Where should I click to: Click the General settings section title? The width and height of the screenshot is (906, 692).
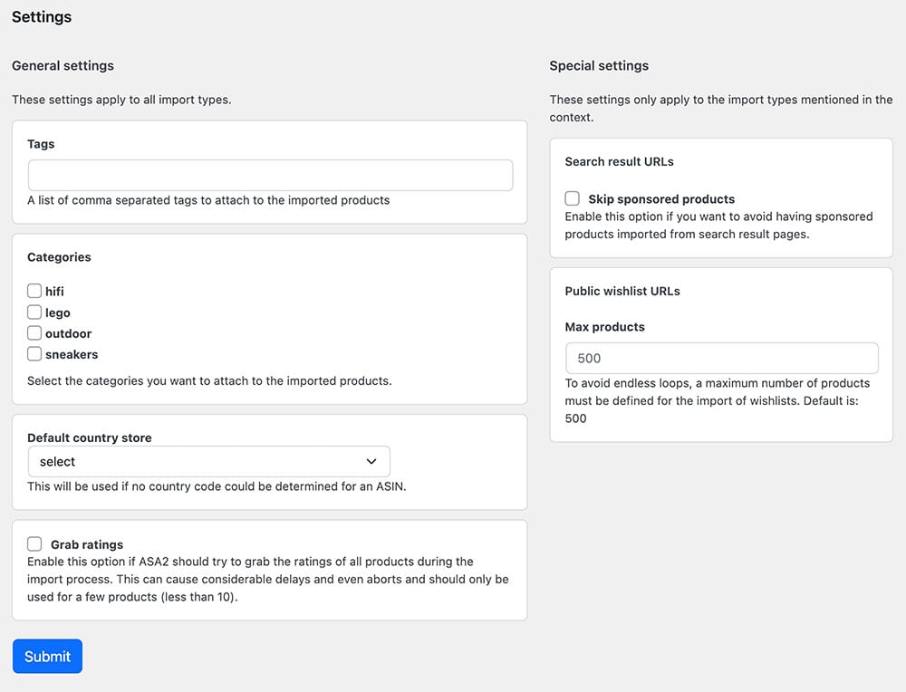point(63,65)
